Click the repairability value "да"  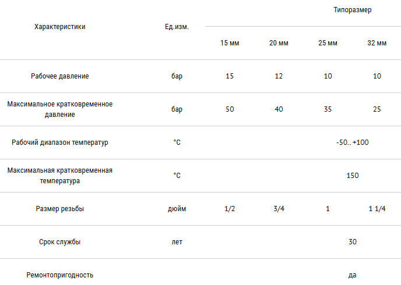click(x=353, y=275)
